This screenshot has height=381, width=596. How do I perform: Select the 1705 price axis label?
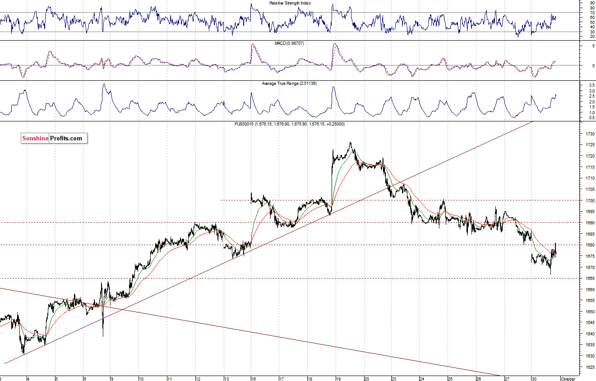[x=590, y=190]
